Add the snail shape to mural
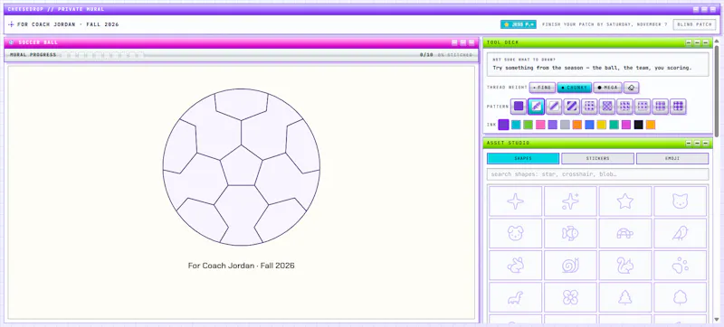Viewport: 724px width, 327px height. [570, 266]
